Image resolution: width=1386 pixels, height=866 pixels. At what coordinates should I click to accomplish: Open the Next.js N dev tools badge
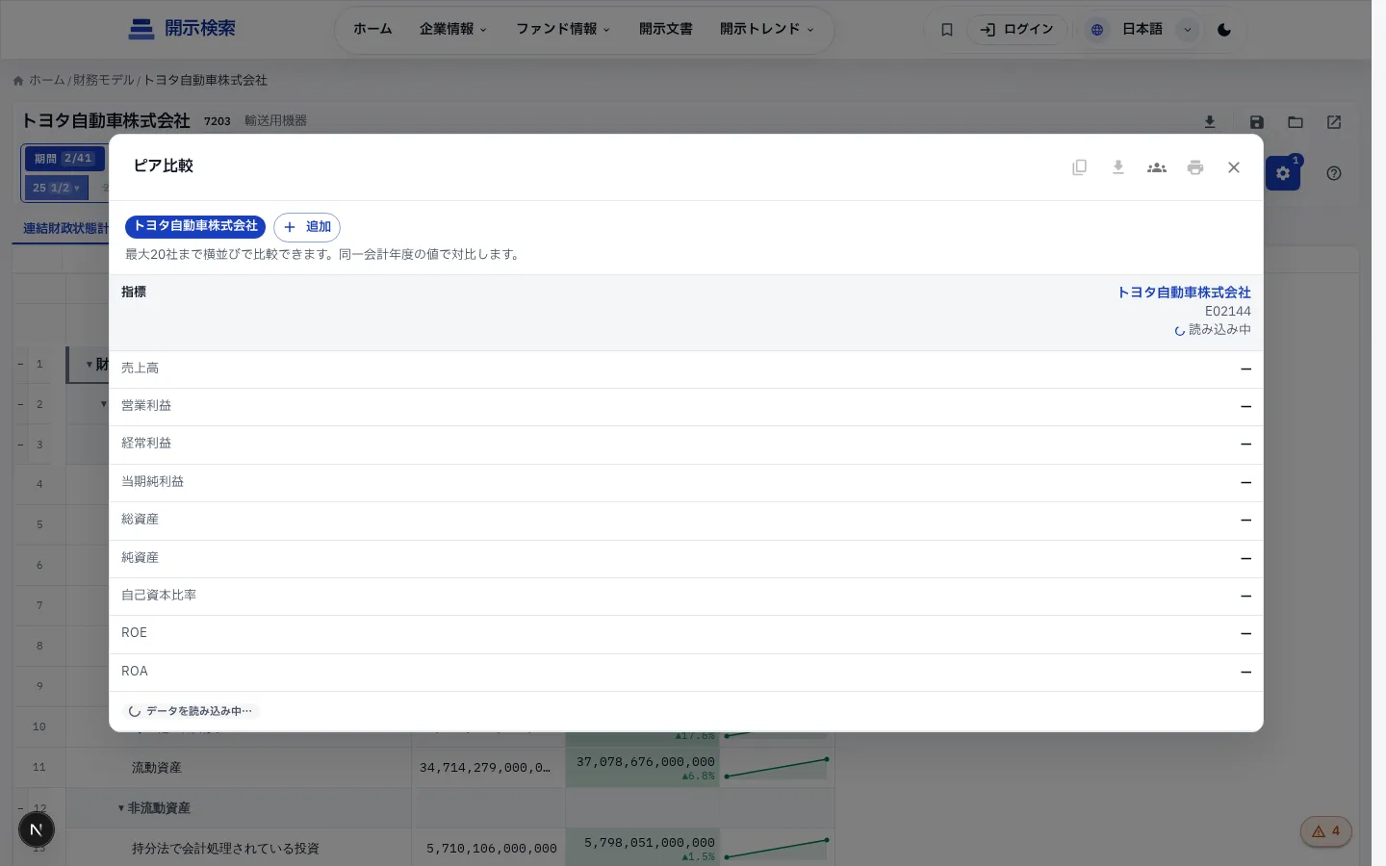coord(37,829)
